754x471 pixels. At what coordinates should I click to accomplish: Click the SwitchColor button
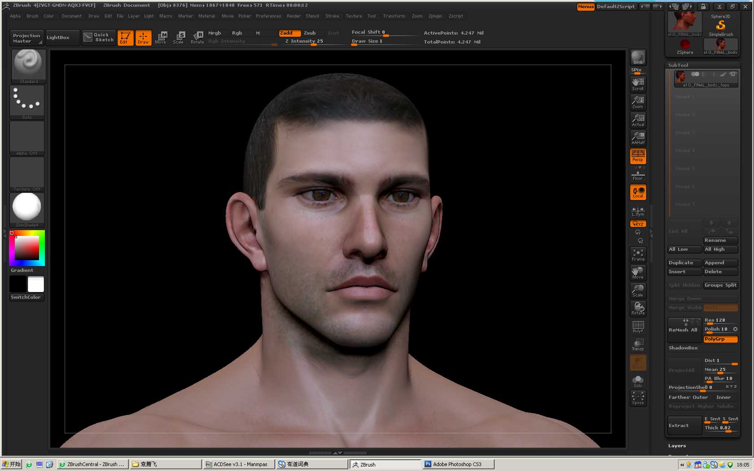[26, 297]
